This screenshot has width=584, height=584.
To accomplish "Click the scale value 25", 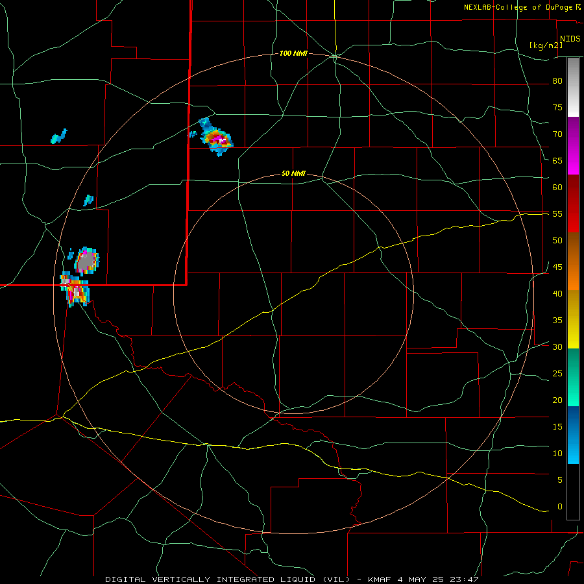I will point(557,373).
